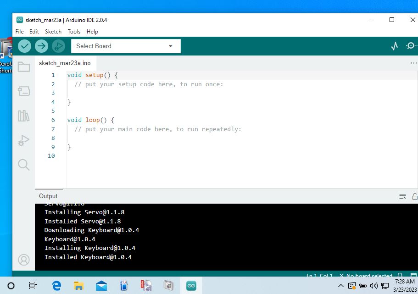This screenshot has width=418, height=294.
Task: Click the Arduino IDE taskbar button
Action: 191,286
